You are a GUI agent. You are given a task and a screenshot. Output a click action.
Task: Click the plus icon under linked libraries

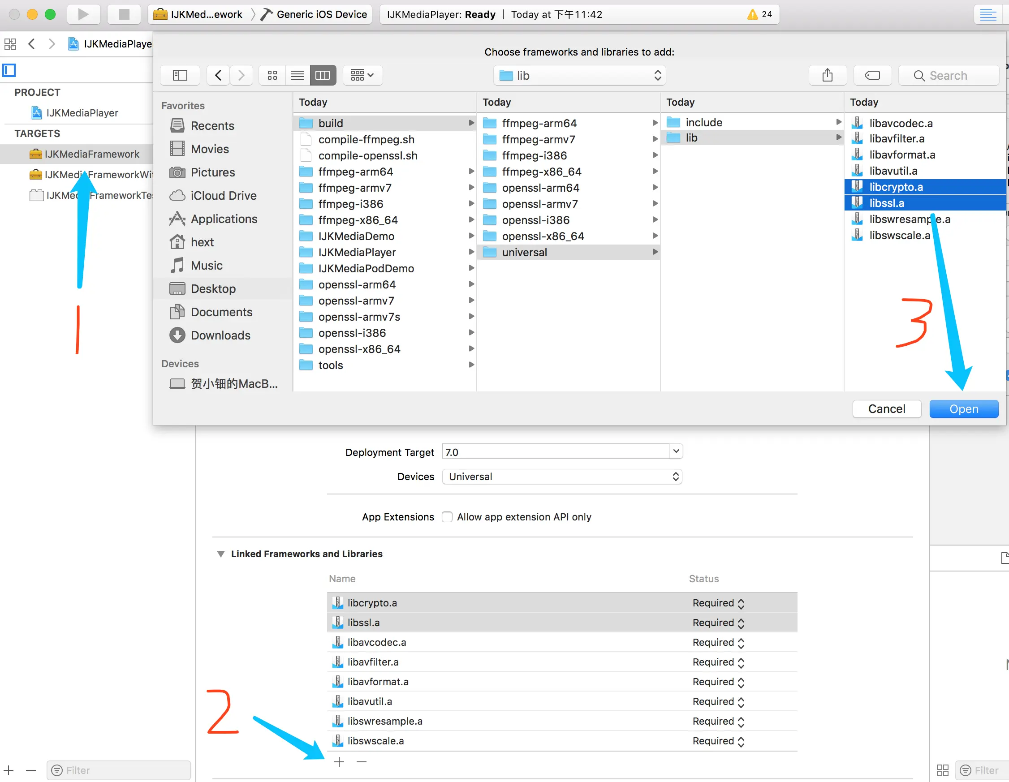[339, 762]
